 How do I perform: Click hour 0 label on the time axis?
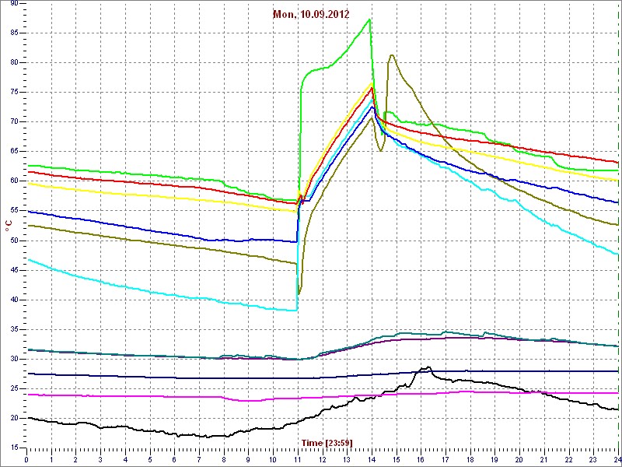26,460
